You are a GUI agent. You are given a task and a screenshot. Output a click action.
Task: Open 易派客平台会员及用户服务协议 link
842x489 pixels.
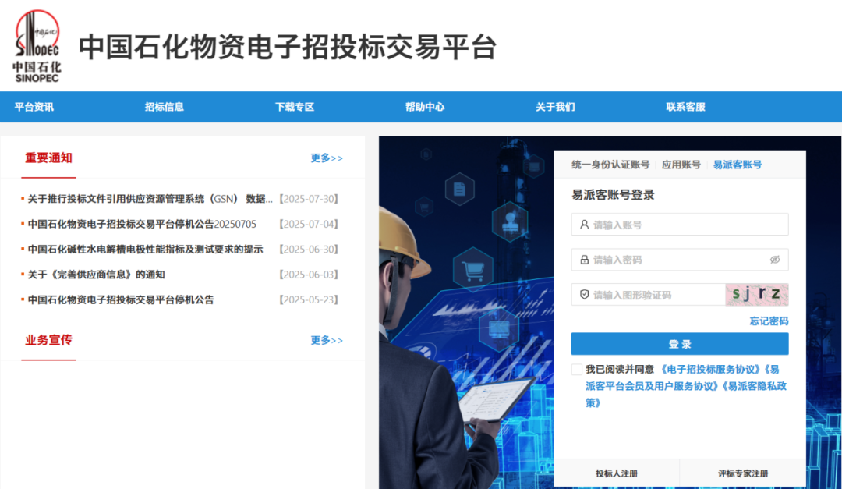click(x=652, y=386)
